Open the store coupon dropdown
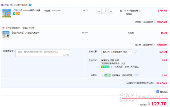The height and width of the screenshot is (107, 170). click(117, 52)
